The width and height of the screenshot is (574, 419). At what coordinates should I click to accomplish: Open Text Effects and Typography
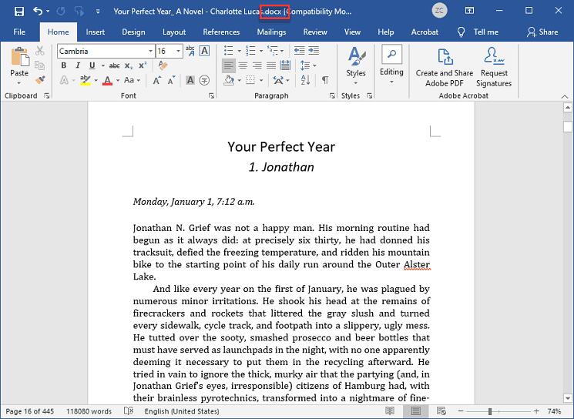click(x=64, y=80)
